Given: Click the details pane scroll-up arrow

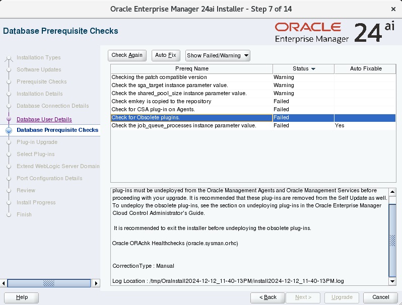Looking at the screenshot, I should pos(392,192).
